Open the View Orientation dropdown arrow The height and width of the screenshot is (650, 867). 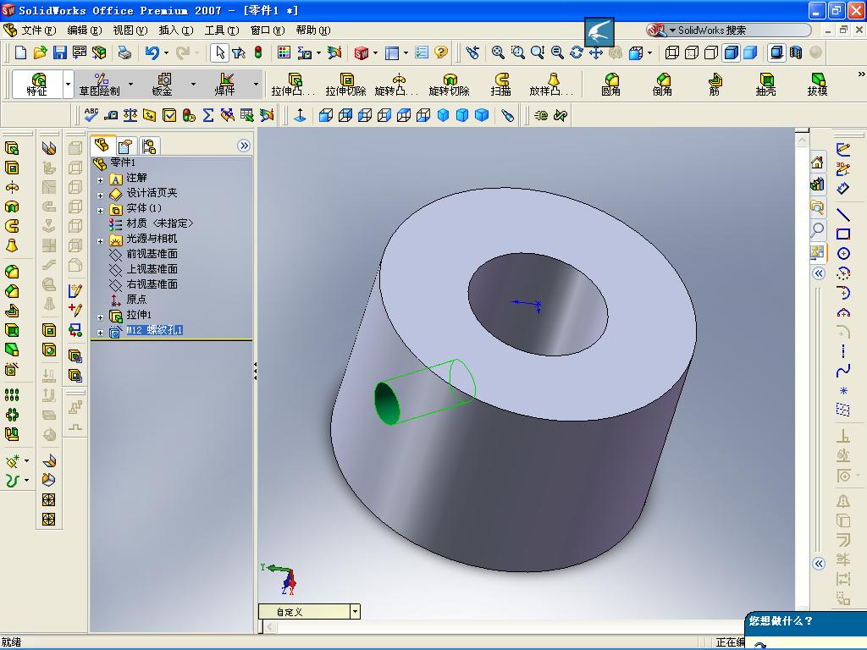tap(649, 53)
